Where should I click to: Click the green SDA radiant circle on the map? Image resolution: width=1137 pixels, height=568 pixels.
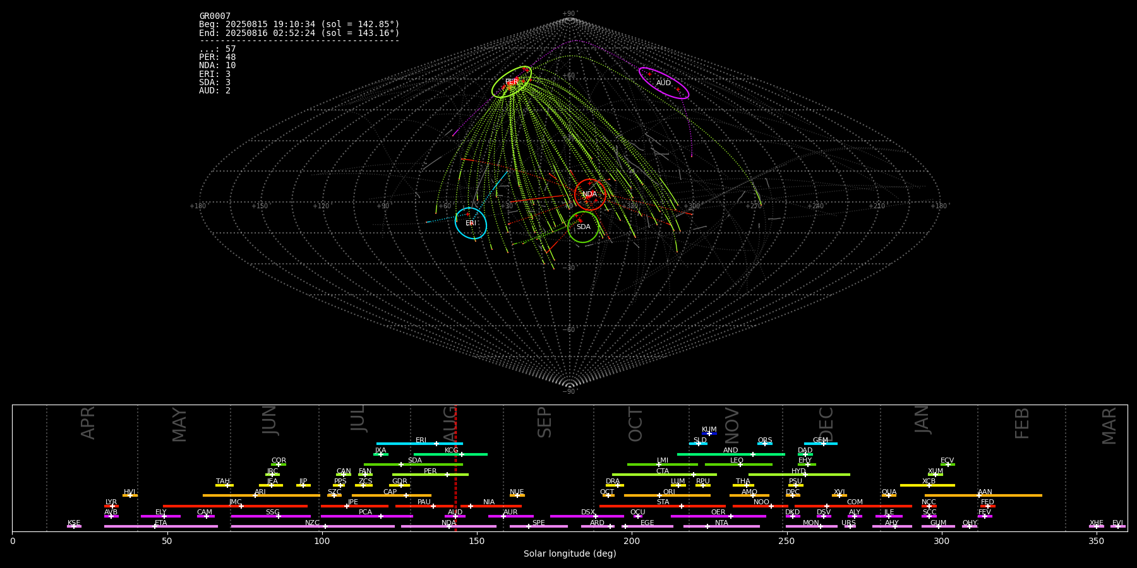[583, 227]
